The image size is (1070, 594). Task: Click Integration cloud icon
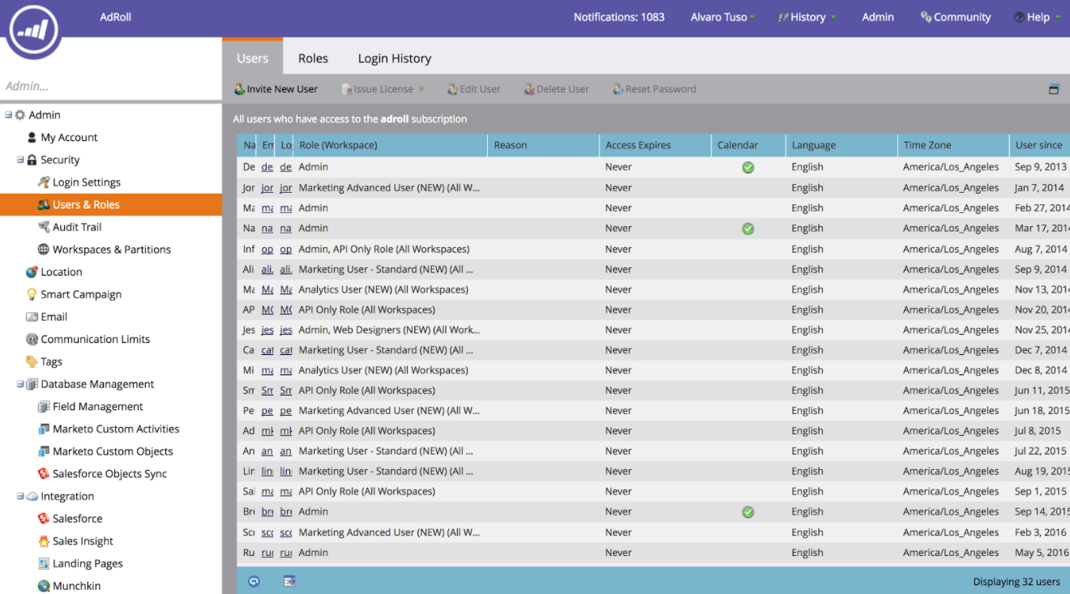pos(32,496)
